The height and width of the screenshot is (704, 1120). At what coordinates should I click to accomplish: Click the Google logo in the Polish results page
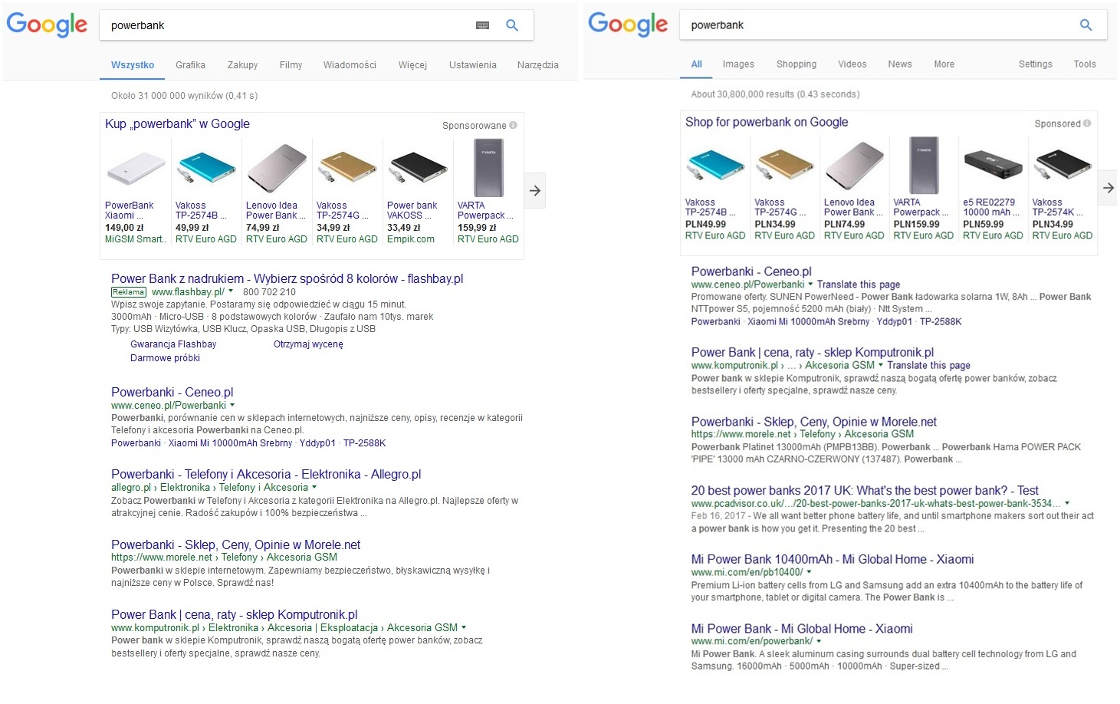click(x=47, y=25)
